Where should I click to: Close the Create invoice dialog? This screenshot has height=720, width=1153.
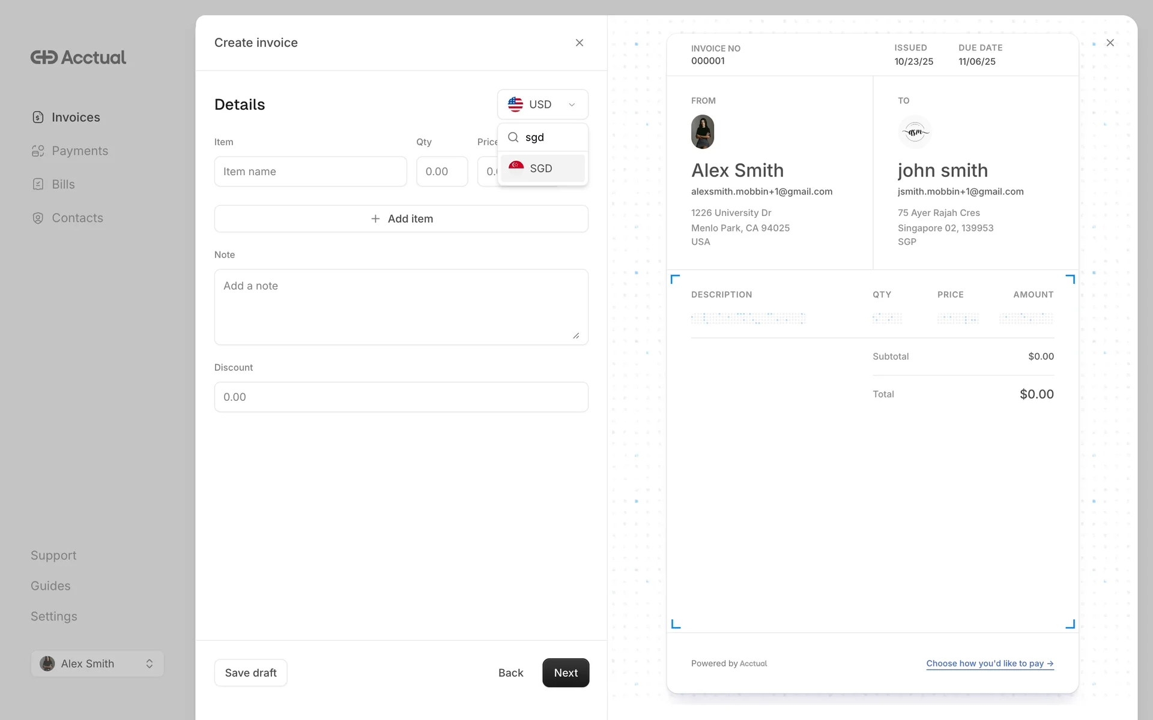[579, 43]
